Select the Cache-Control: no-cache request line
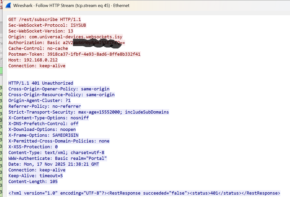Screen dimensions: 290x197 coord(38,48)
